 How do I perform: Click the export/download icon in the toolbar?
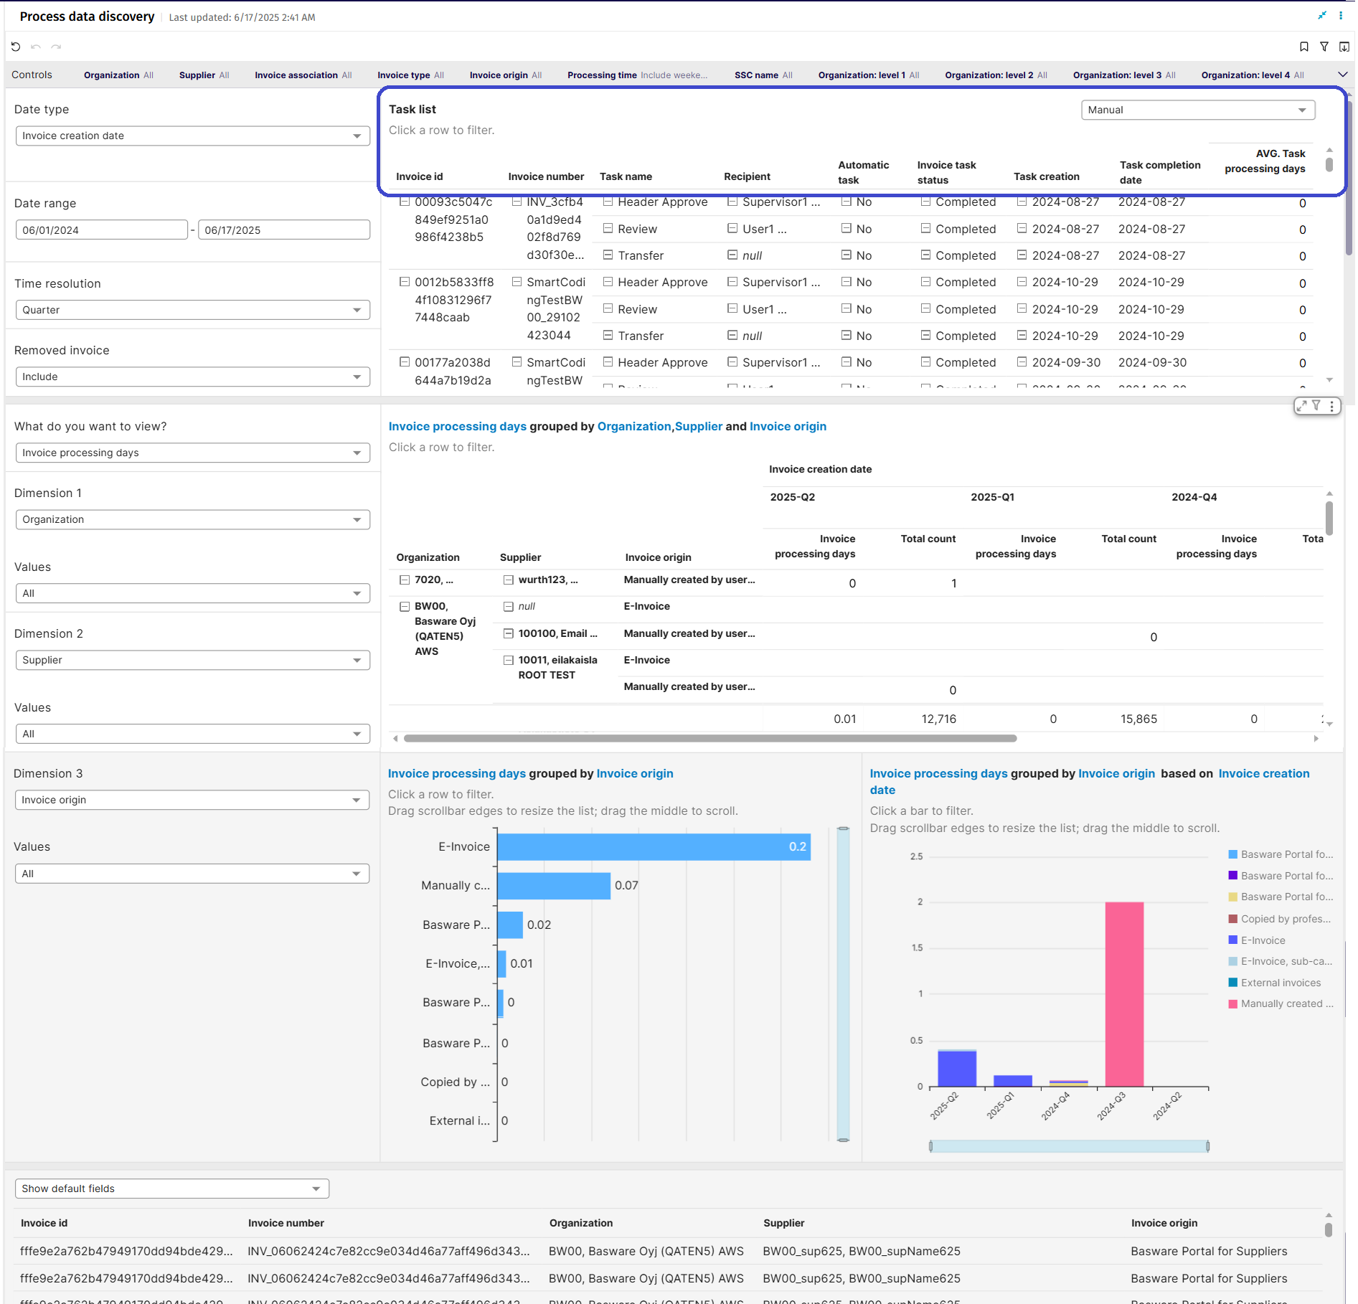[1344, 47]
